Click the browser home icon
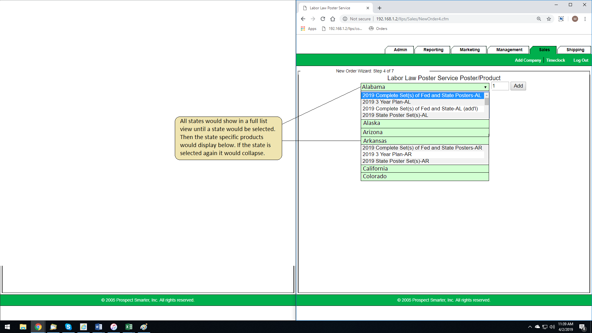The height and width of the screenshot is (333, 592). 332,19
